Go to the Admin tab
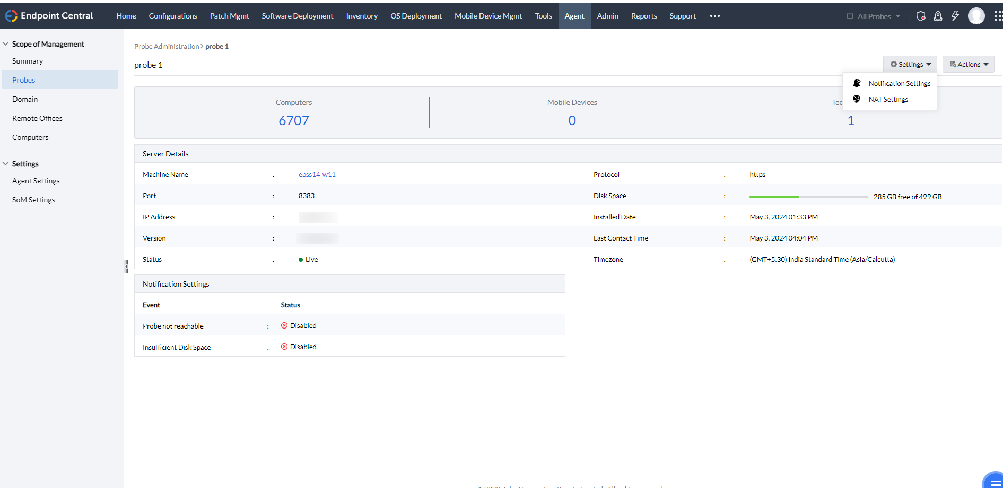The image size is (1003, 488). pos(608,16)
